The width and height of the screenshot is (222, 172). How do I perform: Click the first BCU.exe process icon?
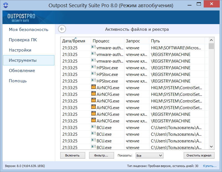[x=94, y=127]
